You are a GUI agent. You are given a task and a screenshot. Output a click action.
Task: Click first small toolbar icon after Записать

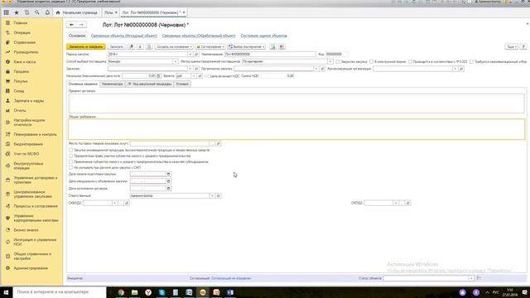tap(132, 46)
